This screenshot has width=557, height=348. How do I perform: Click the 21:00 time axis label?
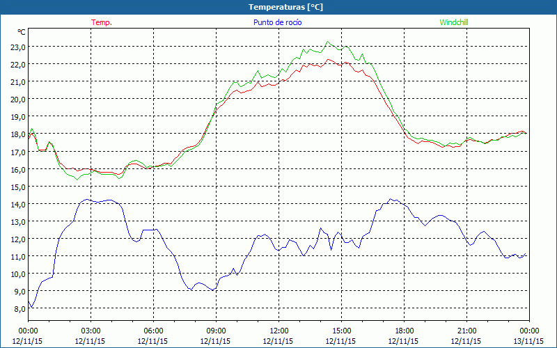coord(466,331)
